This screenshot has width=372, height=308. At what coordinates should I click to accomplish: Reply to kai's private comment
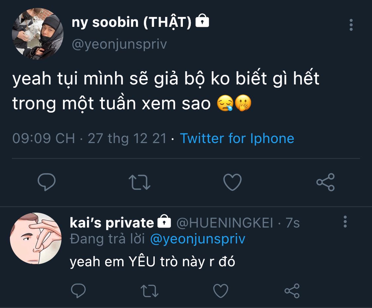coord(78,291)
